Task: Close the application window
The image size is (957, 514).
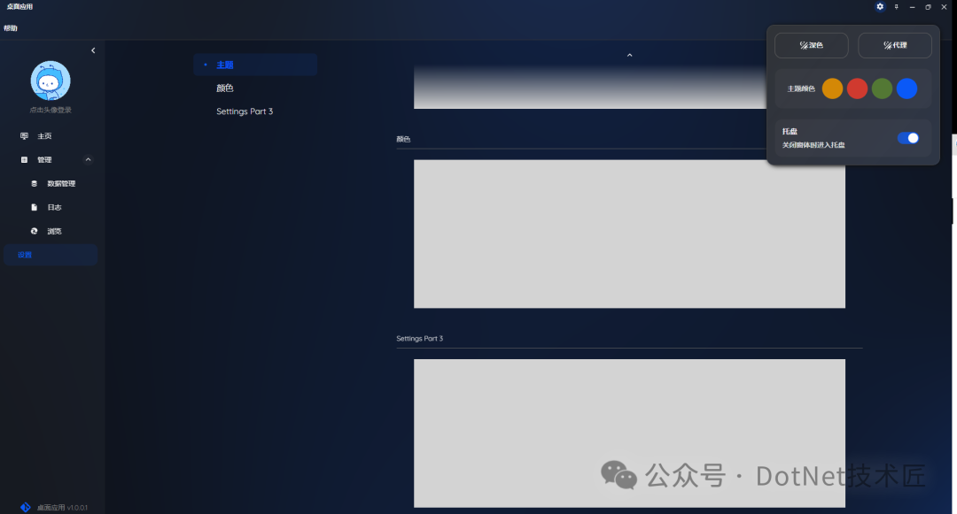Action: coord(944,7)
